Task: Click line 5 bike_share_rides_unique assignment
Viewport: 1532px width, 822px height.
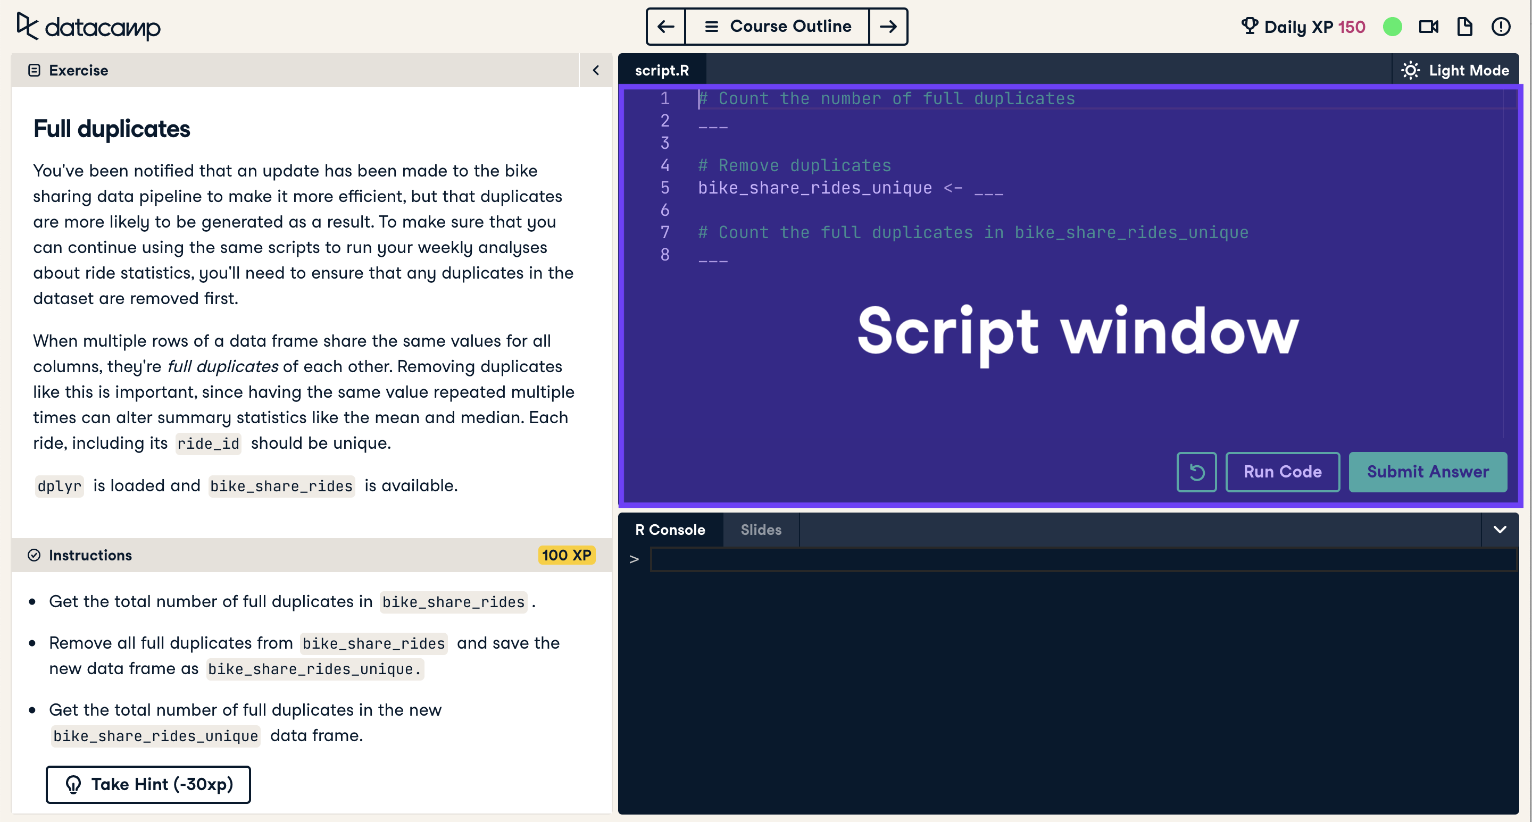Action: [850, 188]
